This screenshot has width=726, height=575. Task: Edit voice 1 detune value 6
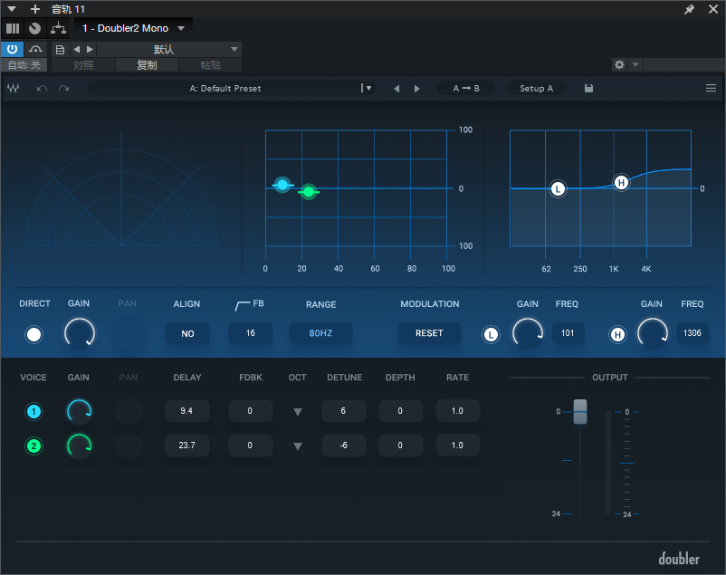[344, 411]
